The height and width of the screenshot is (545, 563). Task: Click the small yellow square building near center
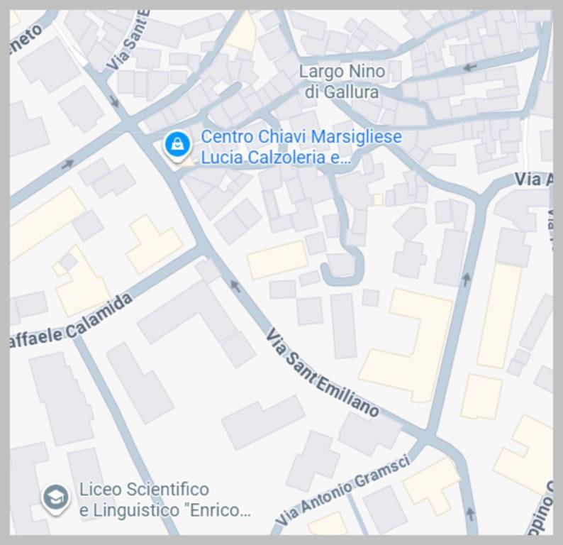click(378, 199)
